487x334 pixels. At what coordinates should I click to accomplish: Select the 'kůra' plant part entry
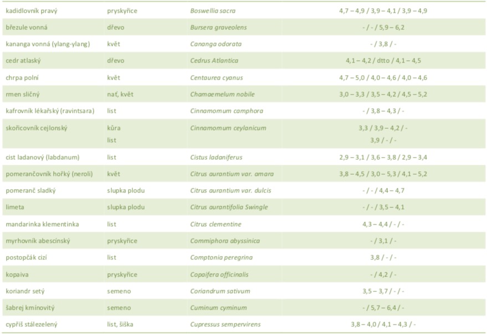coord(114,128)
